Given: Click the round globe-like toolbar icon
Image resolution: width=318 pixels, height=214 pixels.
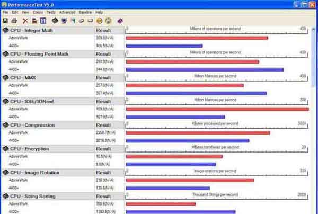Looking at the screenshot, I should point(108,21).
